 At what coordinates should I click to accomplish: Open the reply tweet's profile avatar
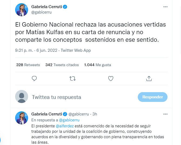pos(22,118)
